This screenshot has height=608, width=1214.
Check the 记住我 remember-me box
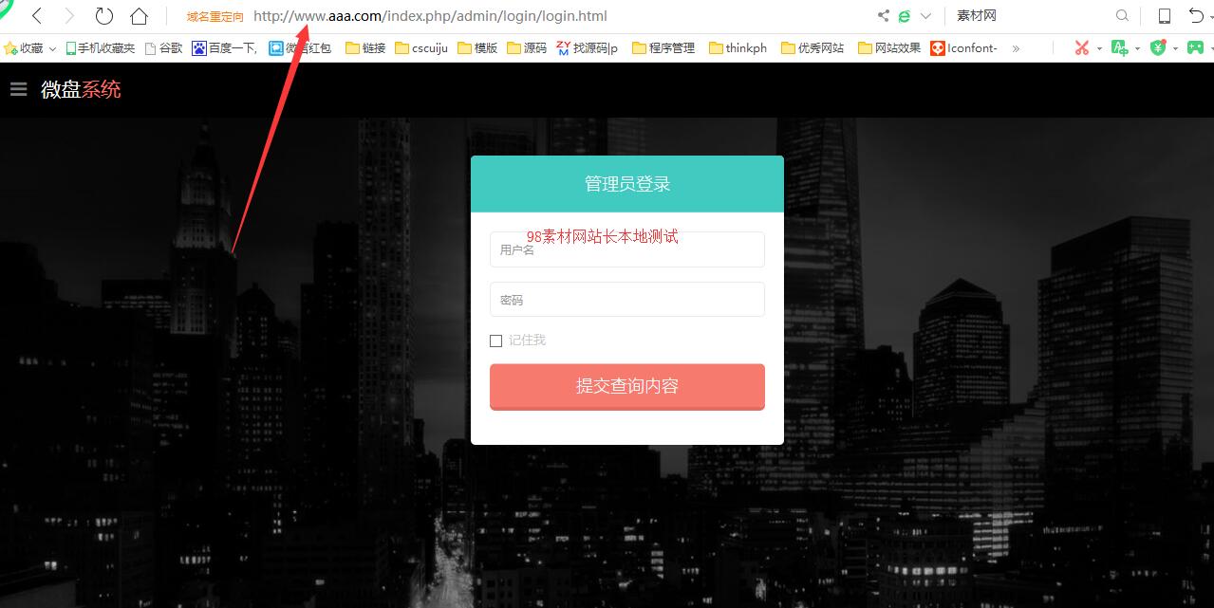pos(495,341)
